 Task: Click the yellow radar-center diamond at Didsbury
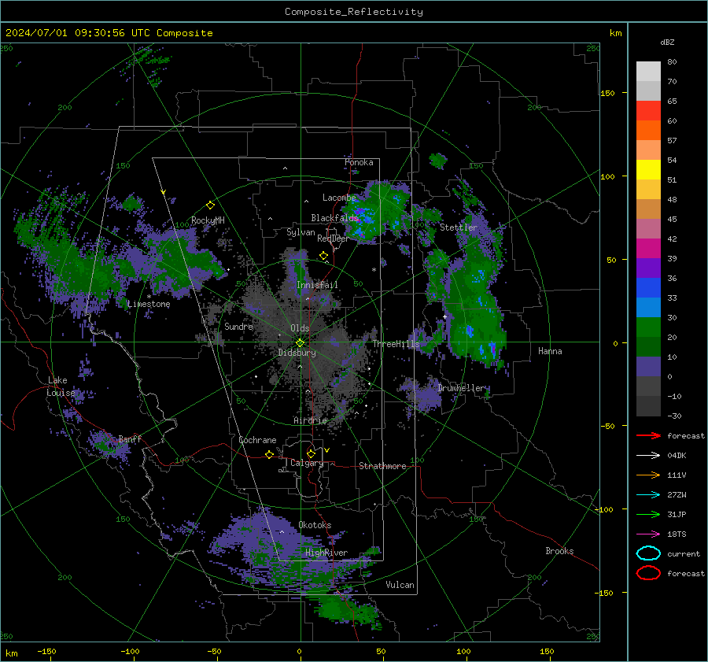tap(300, 343)
